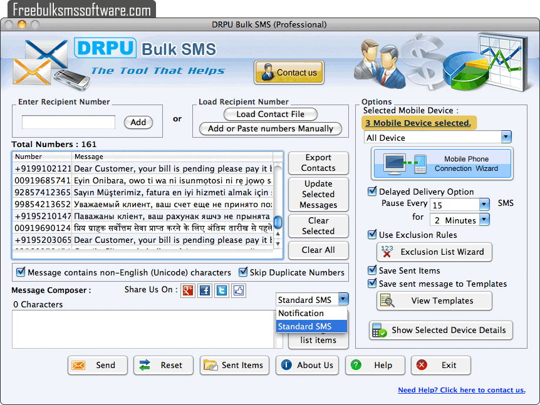
Task: Select row starting Уважаемый клиент
Action: 143,204
